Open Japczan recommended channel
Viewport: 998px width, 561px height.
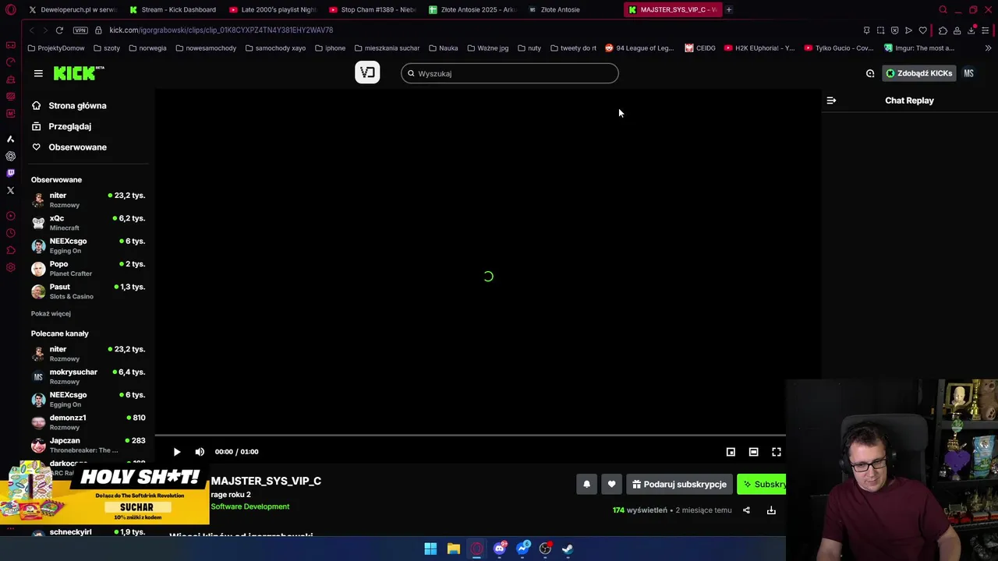pyautogui.click(x=88, y=445)
